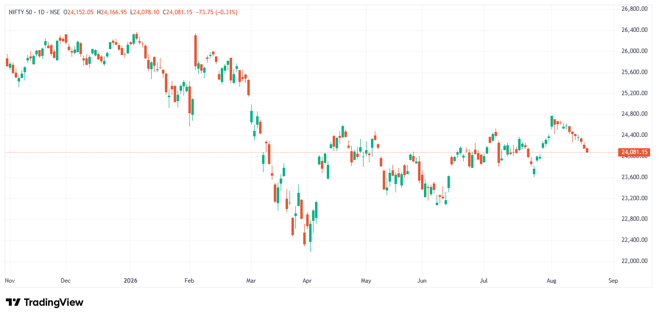Click the Apr label on time axis
Screen dimensions: 657x317
pos(307,281)
